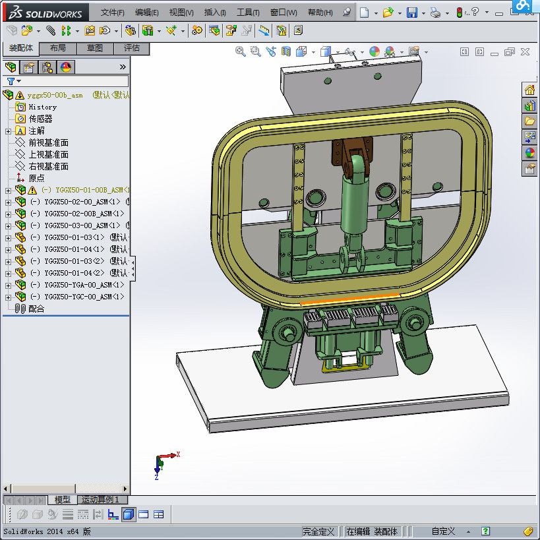Click the Show Hidden Components icon
The width and height of the screenshot is (540, 540).
tap(130, 30)
